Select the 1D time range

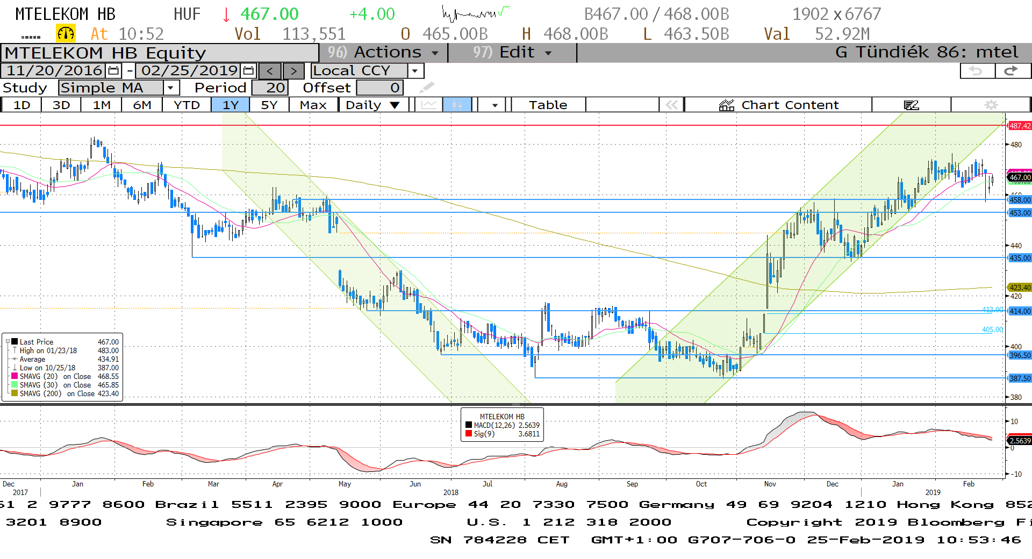coord(21,105)
